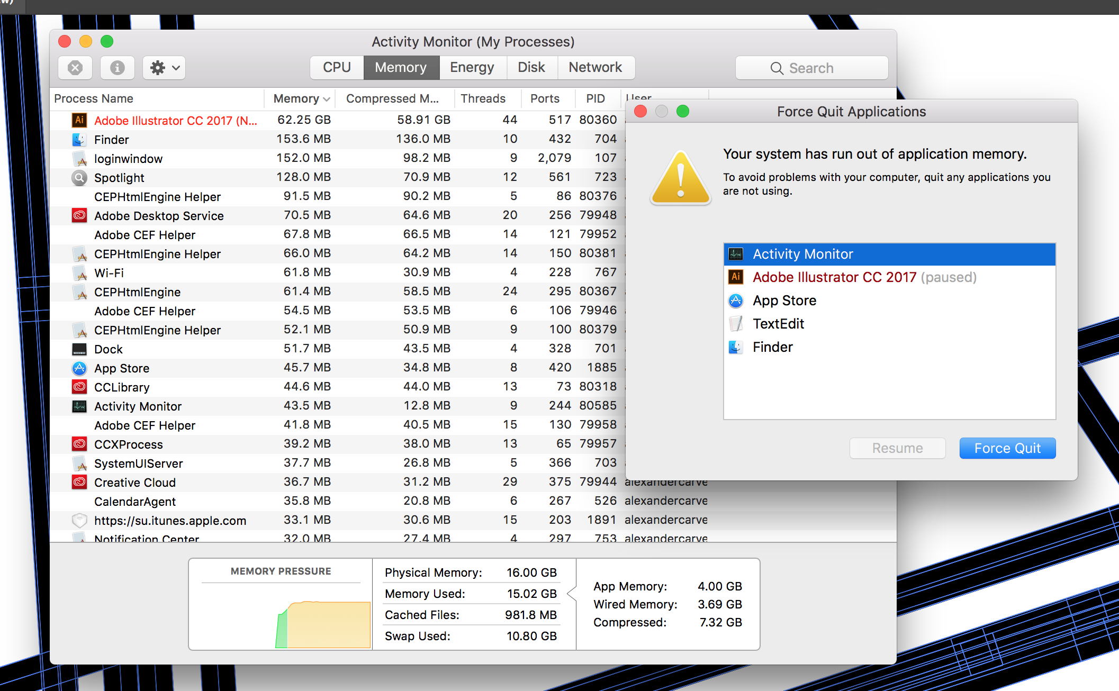Click the CCLibrary process icon
Image resolution: width=1119 pixels, height=691 pixels.
click(79, 387)
